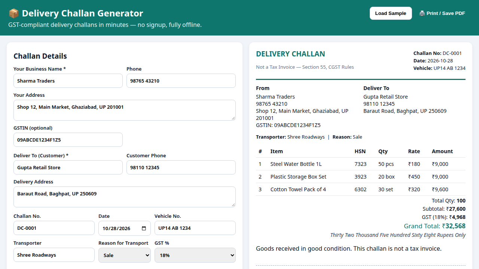Image resolution: width=479 pixels, height=269 pixels.
Task: Click the Cotton Towel Pack of 4 item
Action: 298,189
